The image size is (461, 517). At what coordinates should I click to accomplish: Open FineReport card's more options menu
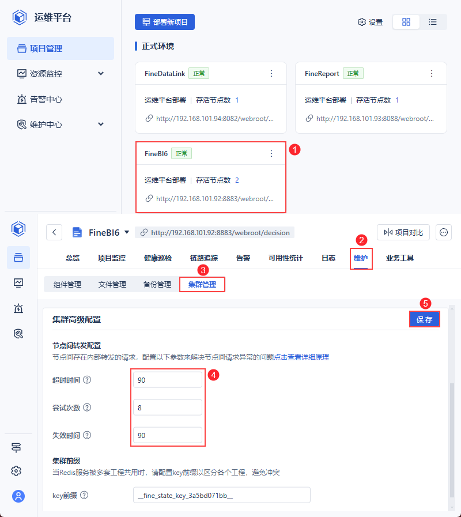click(x=431, y=74)
